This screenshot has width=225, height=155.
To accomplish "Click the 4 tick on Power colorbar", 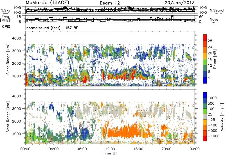I will coord(209,77).
